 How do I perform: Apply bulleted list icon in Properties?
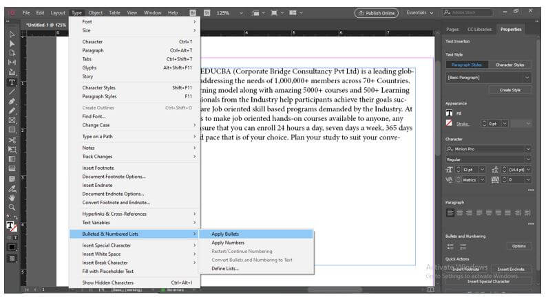pos(450,246)
